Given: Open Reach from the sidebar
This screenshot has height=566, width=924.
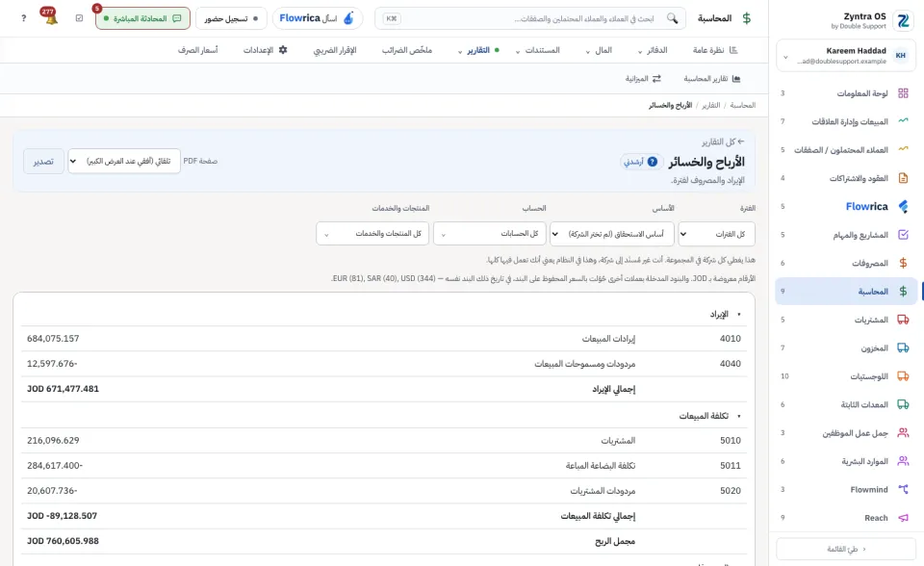Looking at the screenshot, I should (846, 518).
